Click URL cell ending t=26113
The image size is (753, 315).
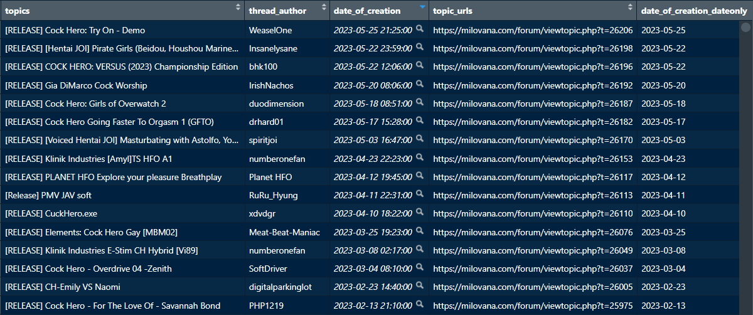coord(533,195)
